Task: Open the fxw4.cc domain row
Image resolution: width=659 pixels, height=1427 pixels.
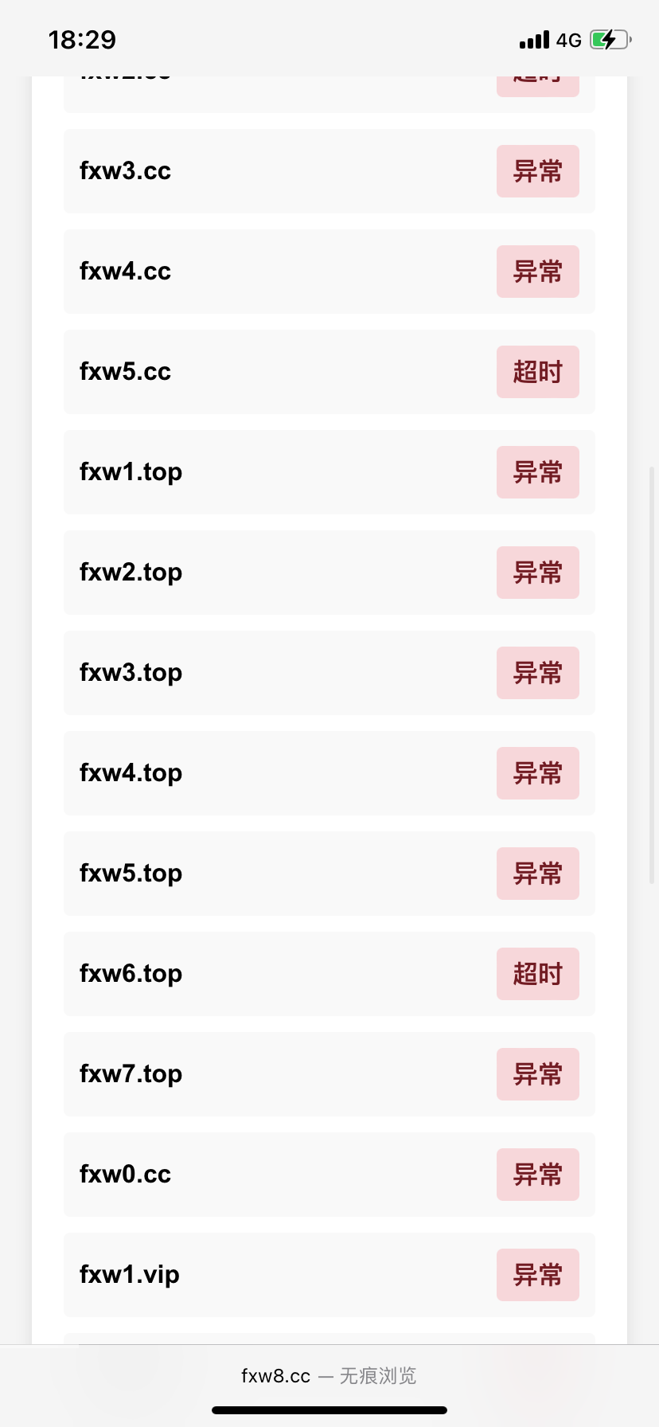Action: tap(126, 272)
